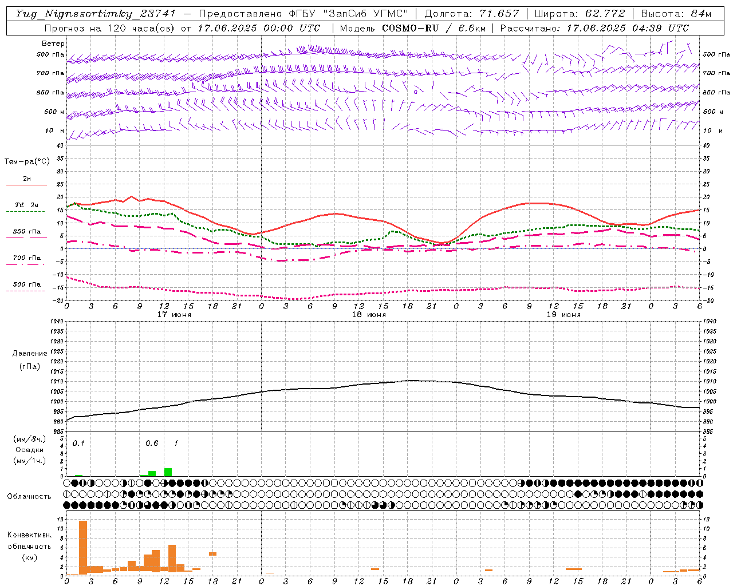Click the (мм/3ч.) precipitation unit label
This screenshot has width=733, height=586.
point(29,439)
